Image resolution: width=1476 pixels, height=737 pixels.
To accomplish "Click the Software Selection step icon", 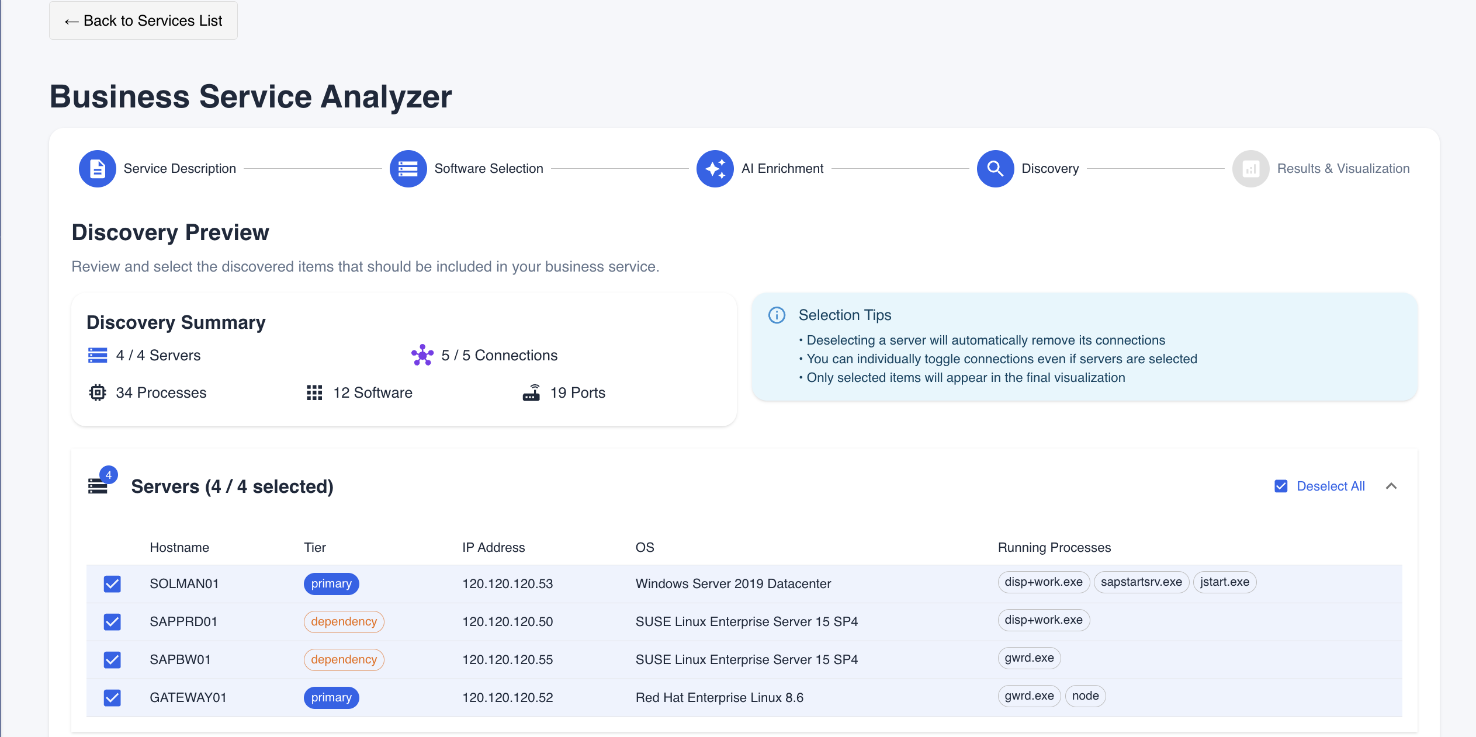I will click(x=408, y=169).
